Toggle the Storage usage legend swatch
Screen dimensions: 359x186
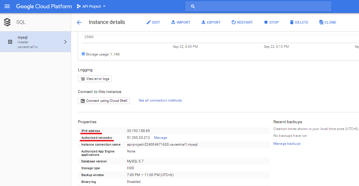(83, 54)
